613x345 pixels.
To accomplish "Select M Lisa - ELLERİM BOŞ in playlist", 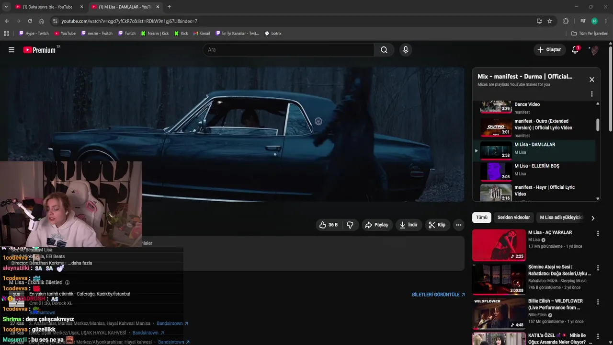I will (534, 171).
